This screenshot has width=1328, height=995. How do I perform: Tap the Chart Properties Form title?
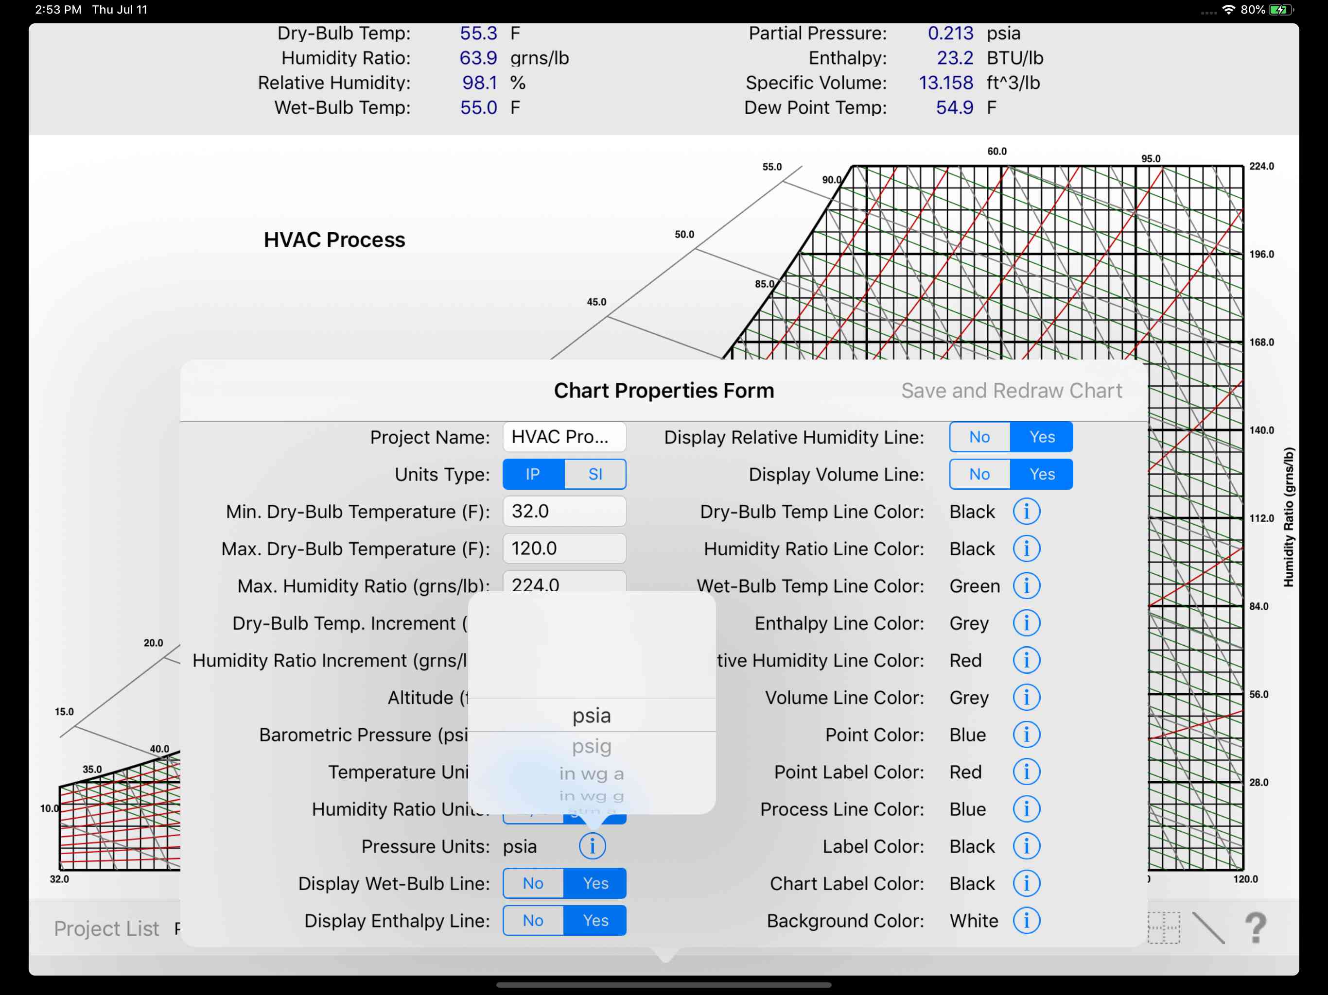tap(664, 391)
